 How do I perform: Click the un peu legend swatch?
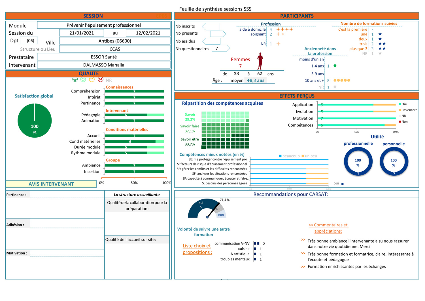pos(303,156)
